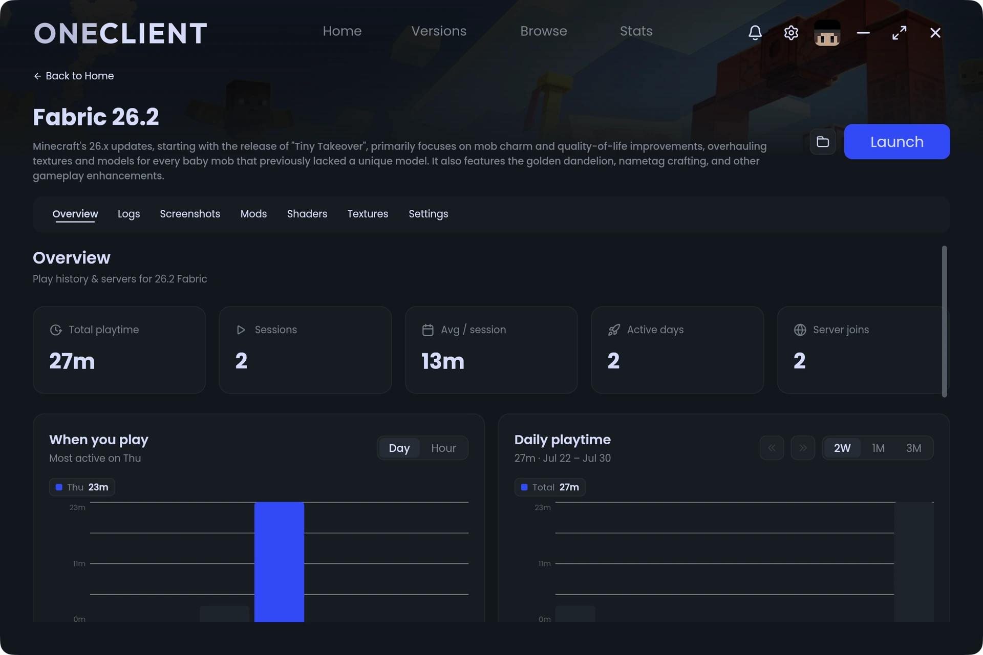Screen dimensions: 983x655
Task: Switch to the Mods tab
Action: coord(253,214)
